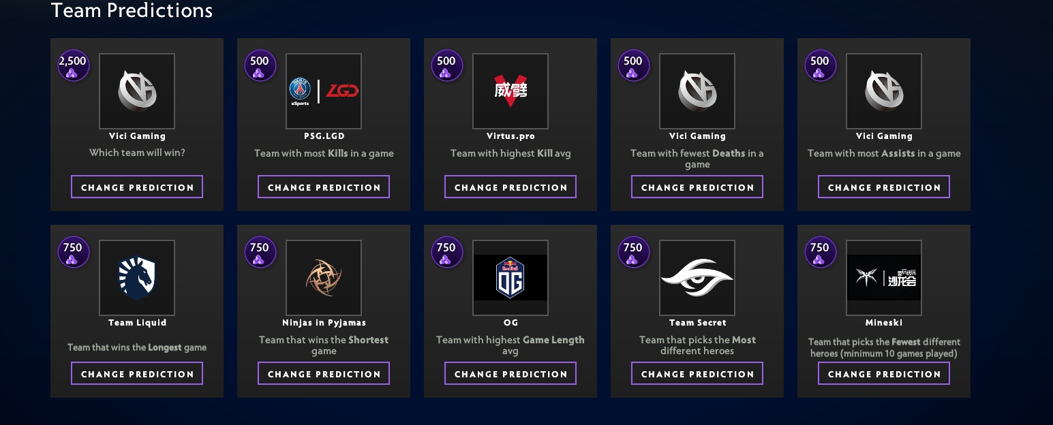Change prediction for which team will win
1053x425 pixels.
pyautogui.click(x=137, y=187)
